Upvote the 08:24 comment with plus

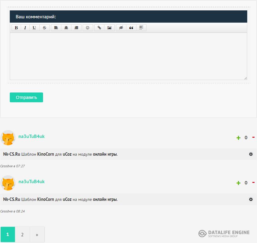tap(238, 183)
